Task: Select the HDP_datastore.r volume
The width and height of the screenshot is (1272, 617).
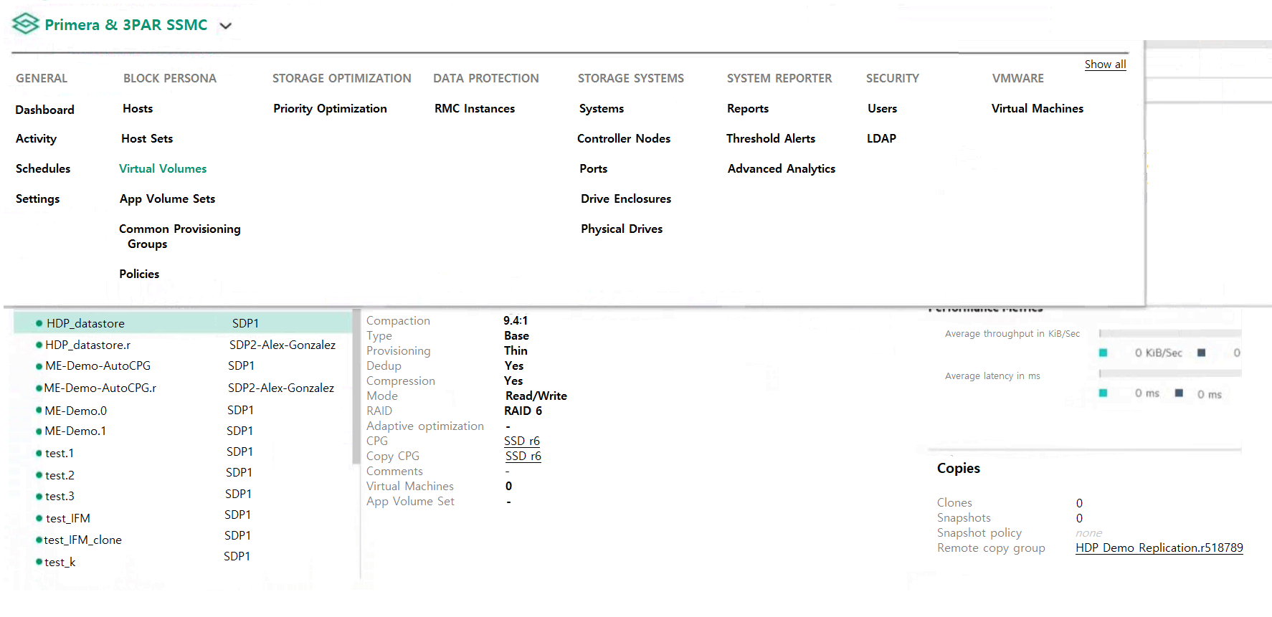Action: 87,345
